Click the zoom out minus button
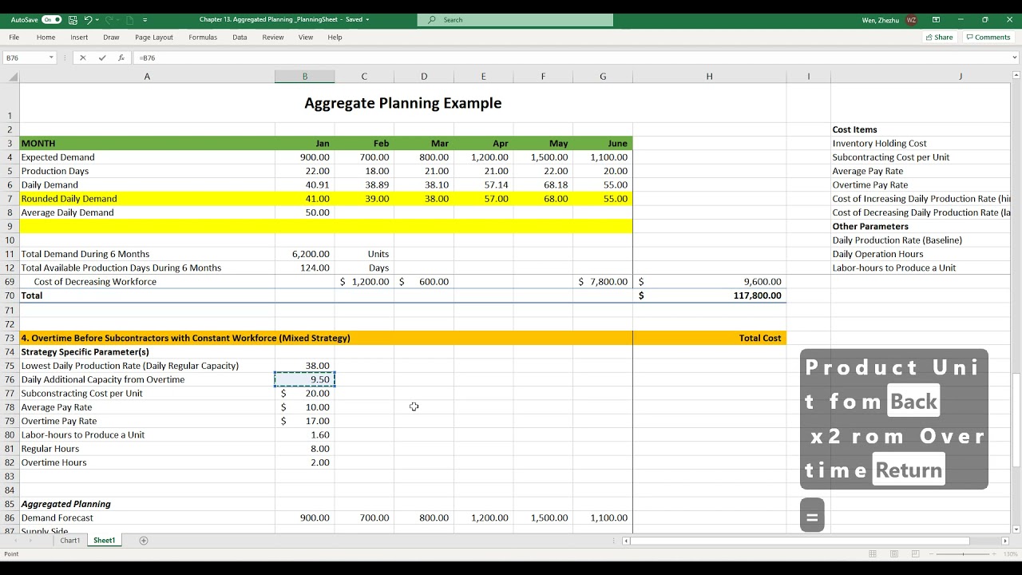Image resolution: width=1022 pixels, height=575 pixels. 931,554
